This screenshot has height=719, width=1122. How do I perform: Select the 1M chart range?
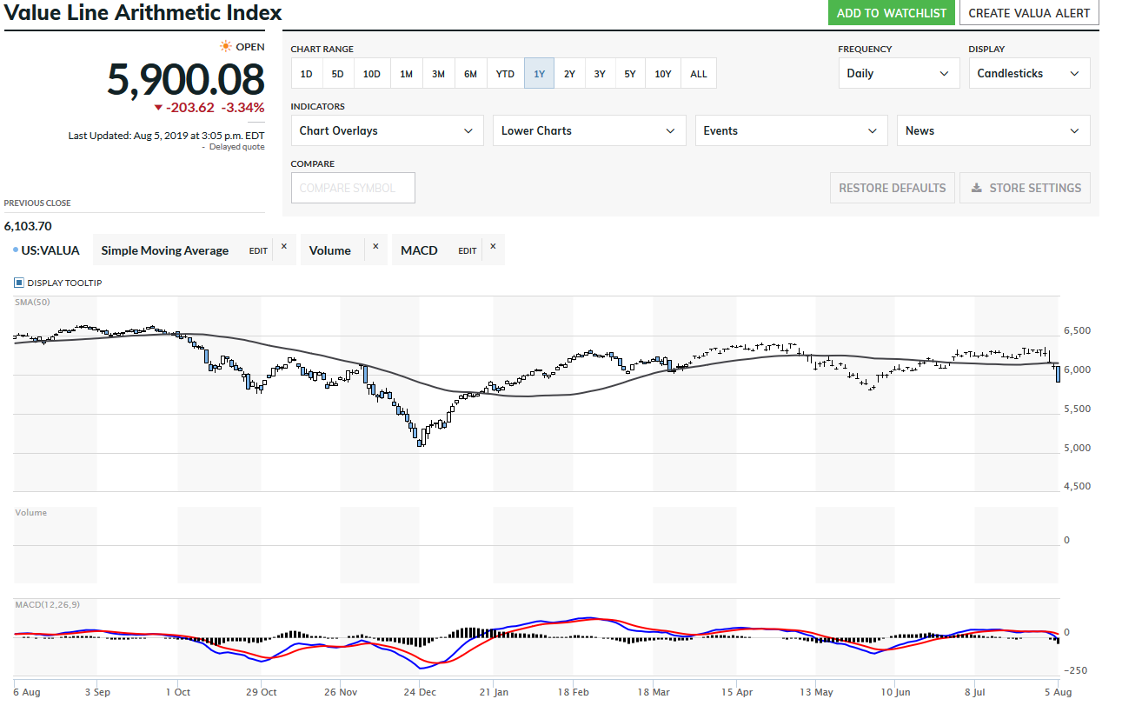coord(407,74)
